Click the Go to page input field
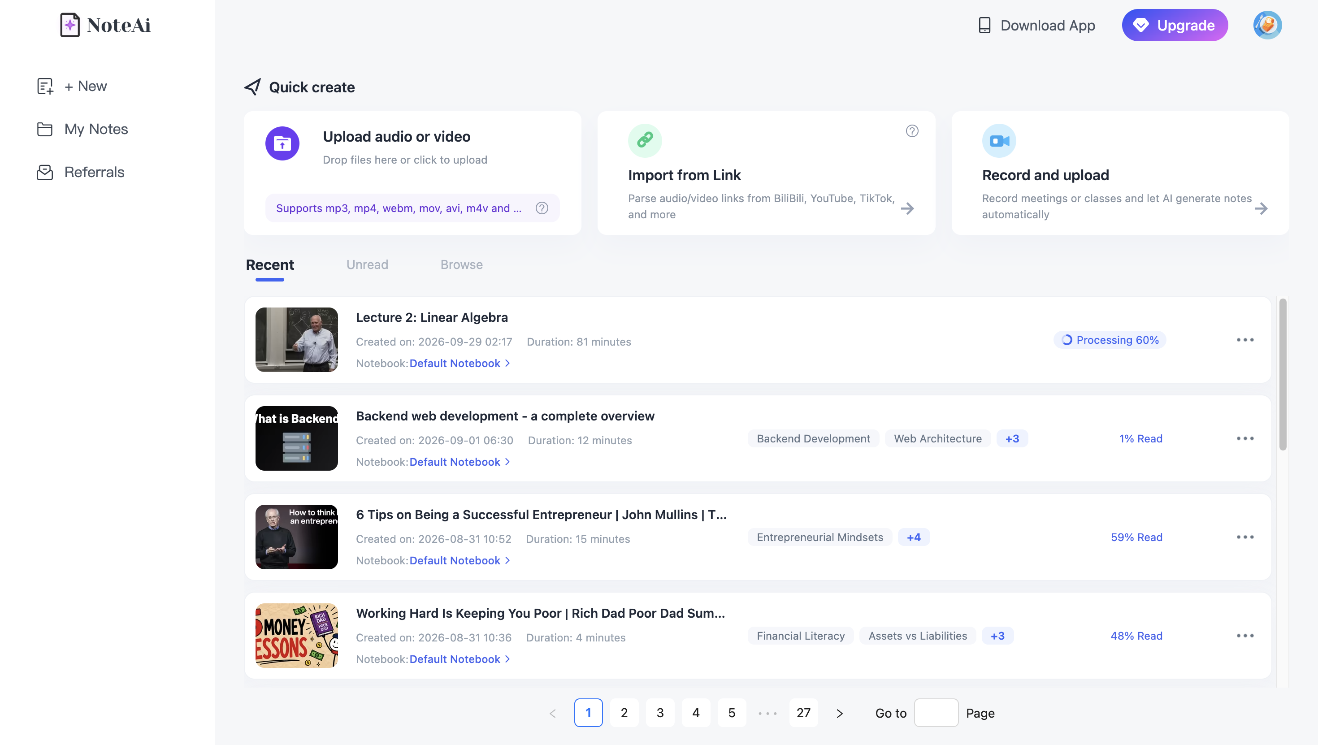Screen dimensions: 1318x745 (x=936, y=713)
